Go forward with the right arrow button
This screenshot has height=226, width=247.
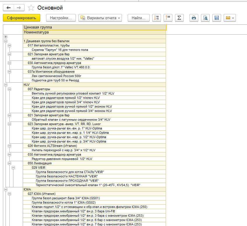point(19,8)
